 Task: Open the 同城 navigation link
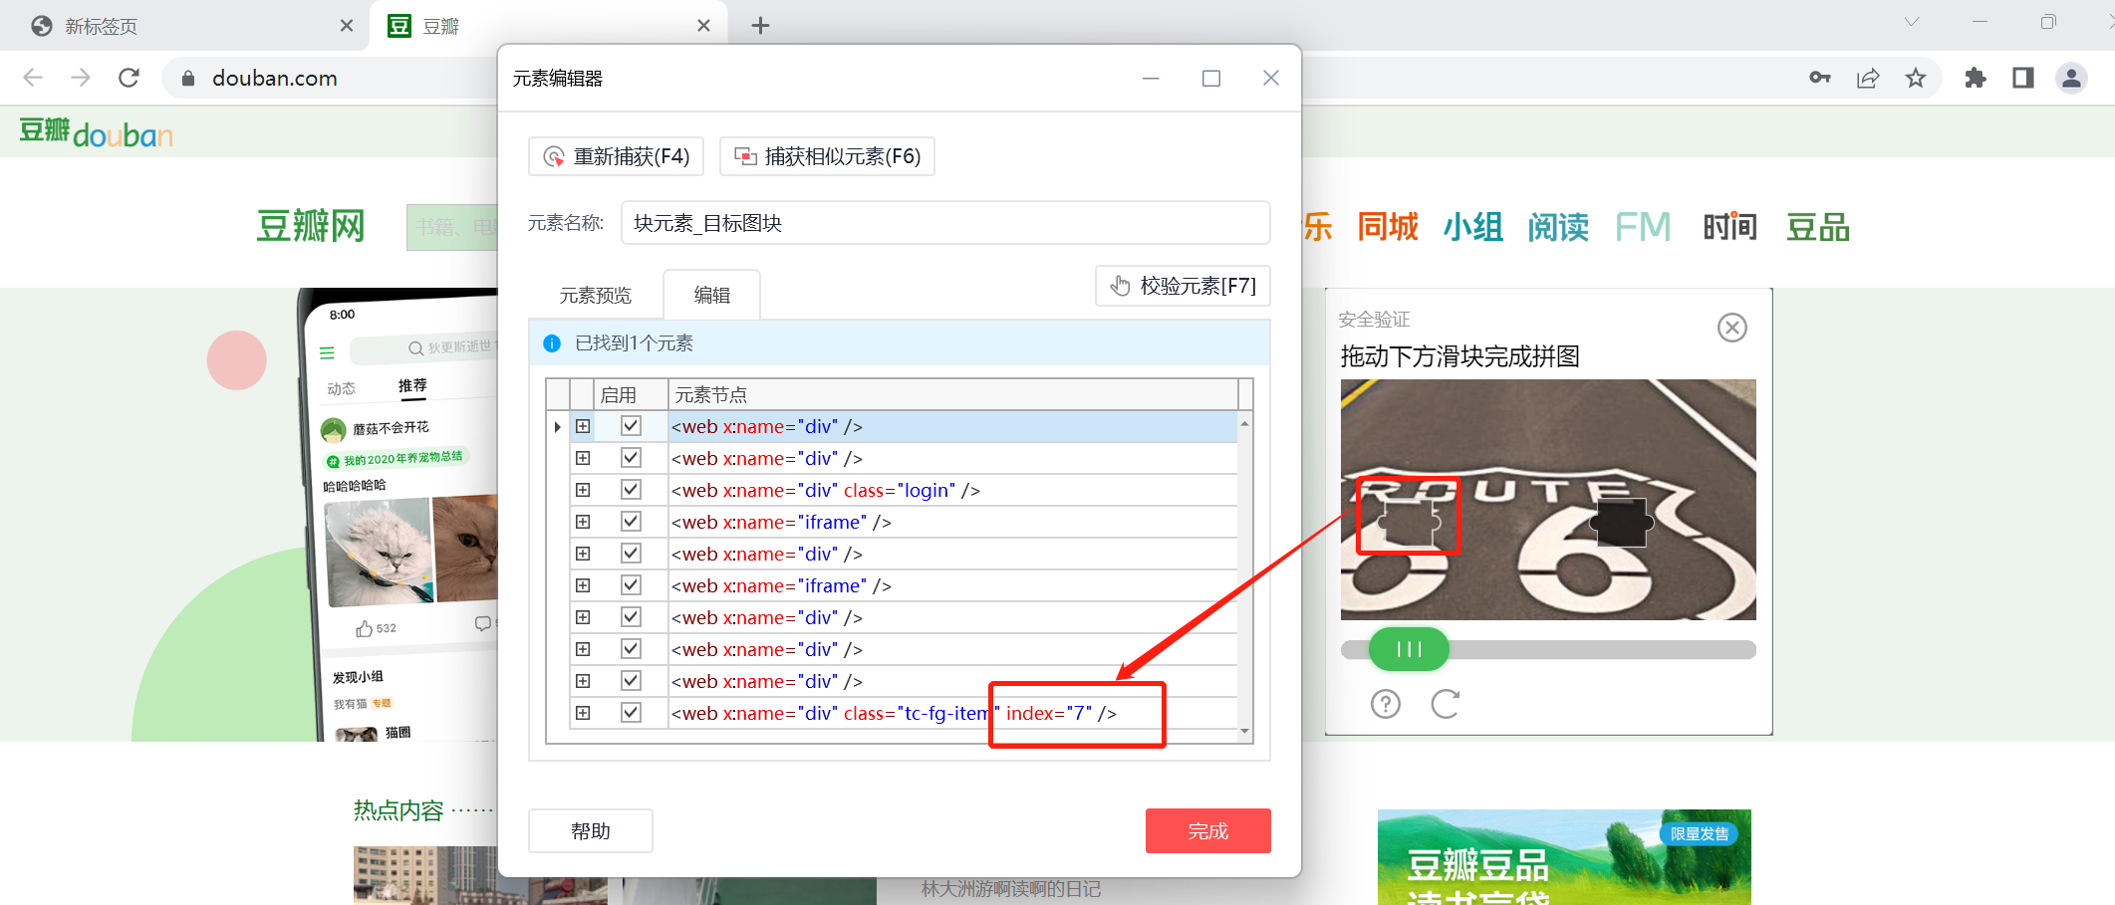tap(1388, 227)
